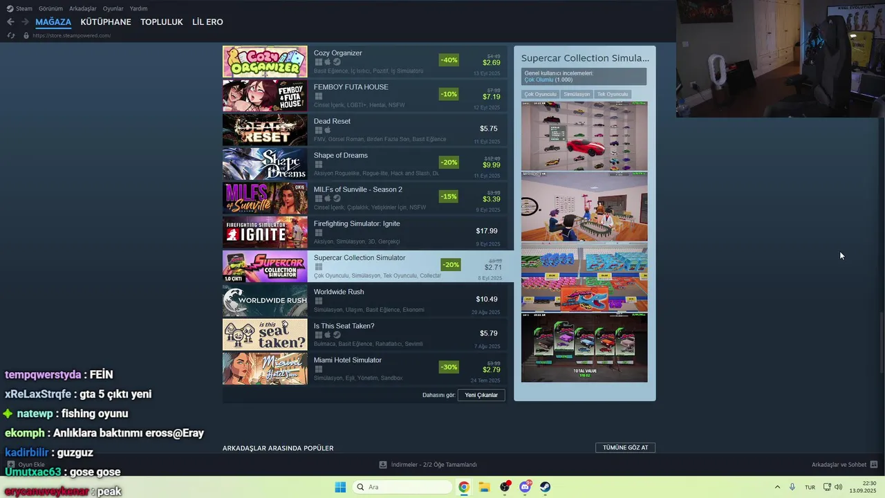Open the Yardım menu

(138, 8)
